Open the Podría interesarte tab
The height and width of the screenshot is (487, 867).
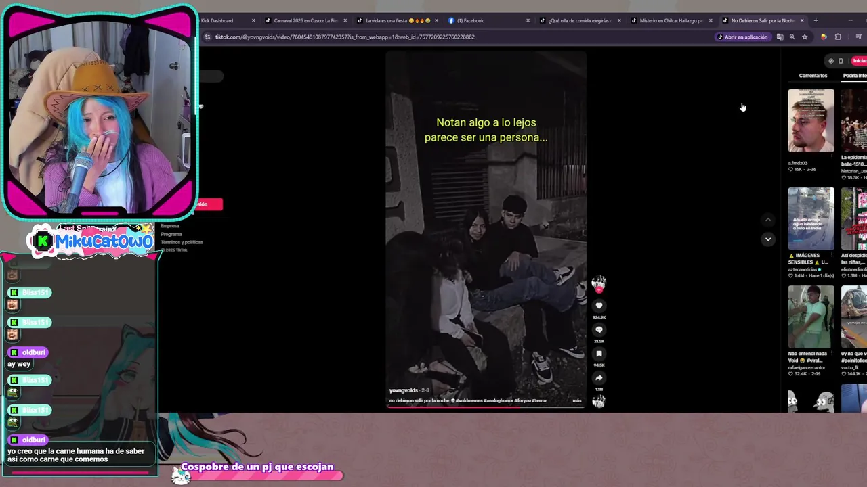pos(855,76)
